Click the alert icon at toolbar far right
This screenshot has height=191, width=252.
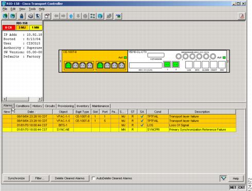click(242, 16)
